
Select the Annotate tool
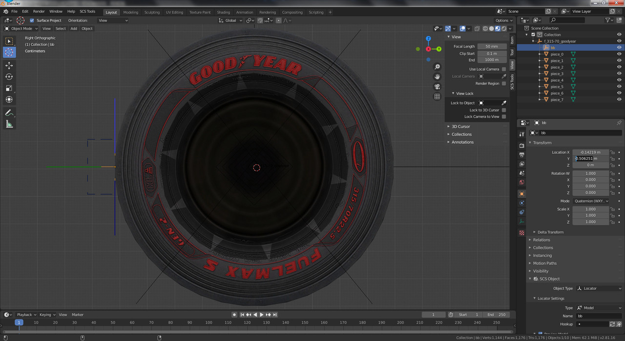coord(9,113)
